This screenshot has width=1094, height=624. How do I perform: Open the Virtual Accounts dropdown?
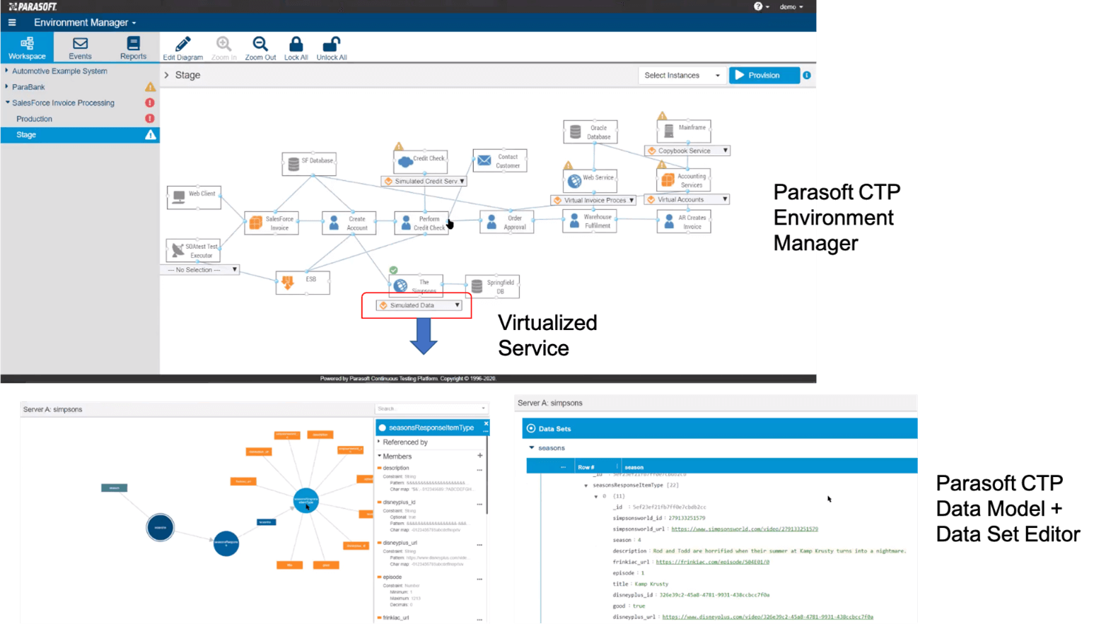pos(687,199)
